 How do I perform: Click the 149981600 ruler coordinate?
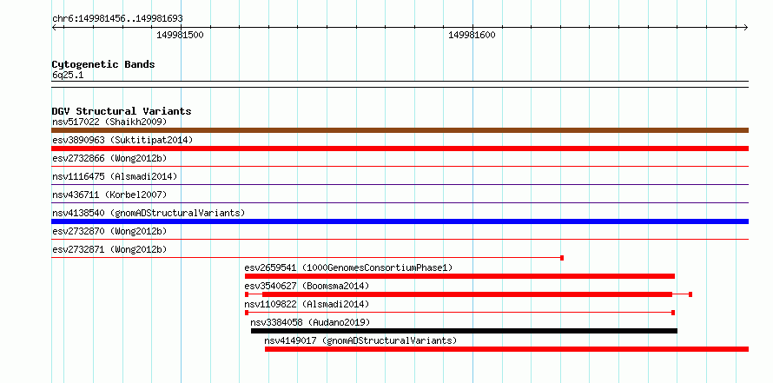click(472, 35)
